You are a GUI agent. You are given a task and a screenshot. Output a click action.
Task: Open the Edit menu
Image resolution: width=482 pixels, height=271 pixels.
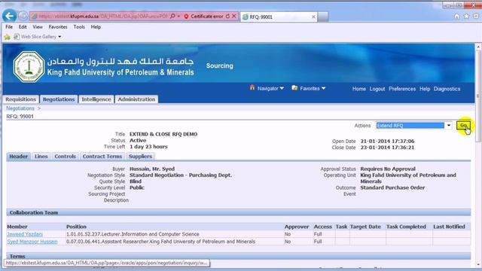coord(23,27)
